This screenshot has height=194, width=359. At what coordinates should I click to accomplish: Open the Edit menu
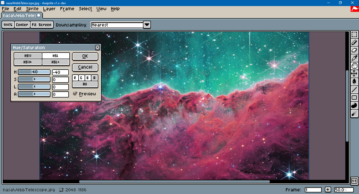[x=18, y=9]
